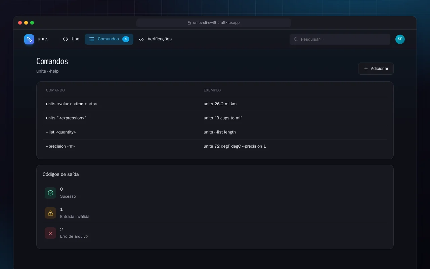
Task: Select the 'units "<expression>"' command cell
Action: tap(66, 118)
